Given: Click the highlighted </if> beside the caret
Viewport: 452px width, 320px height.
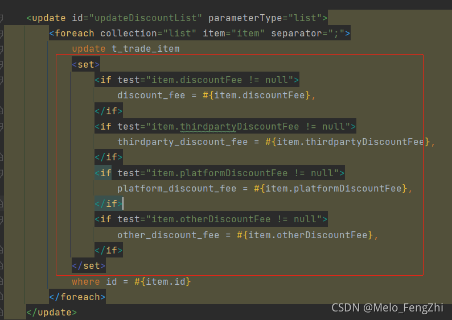Looking at the screenshot, I should click(109, 203).
